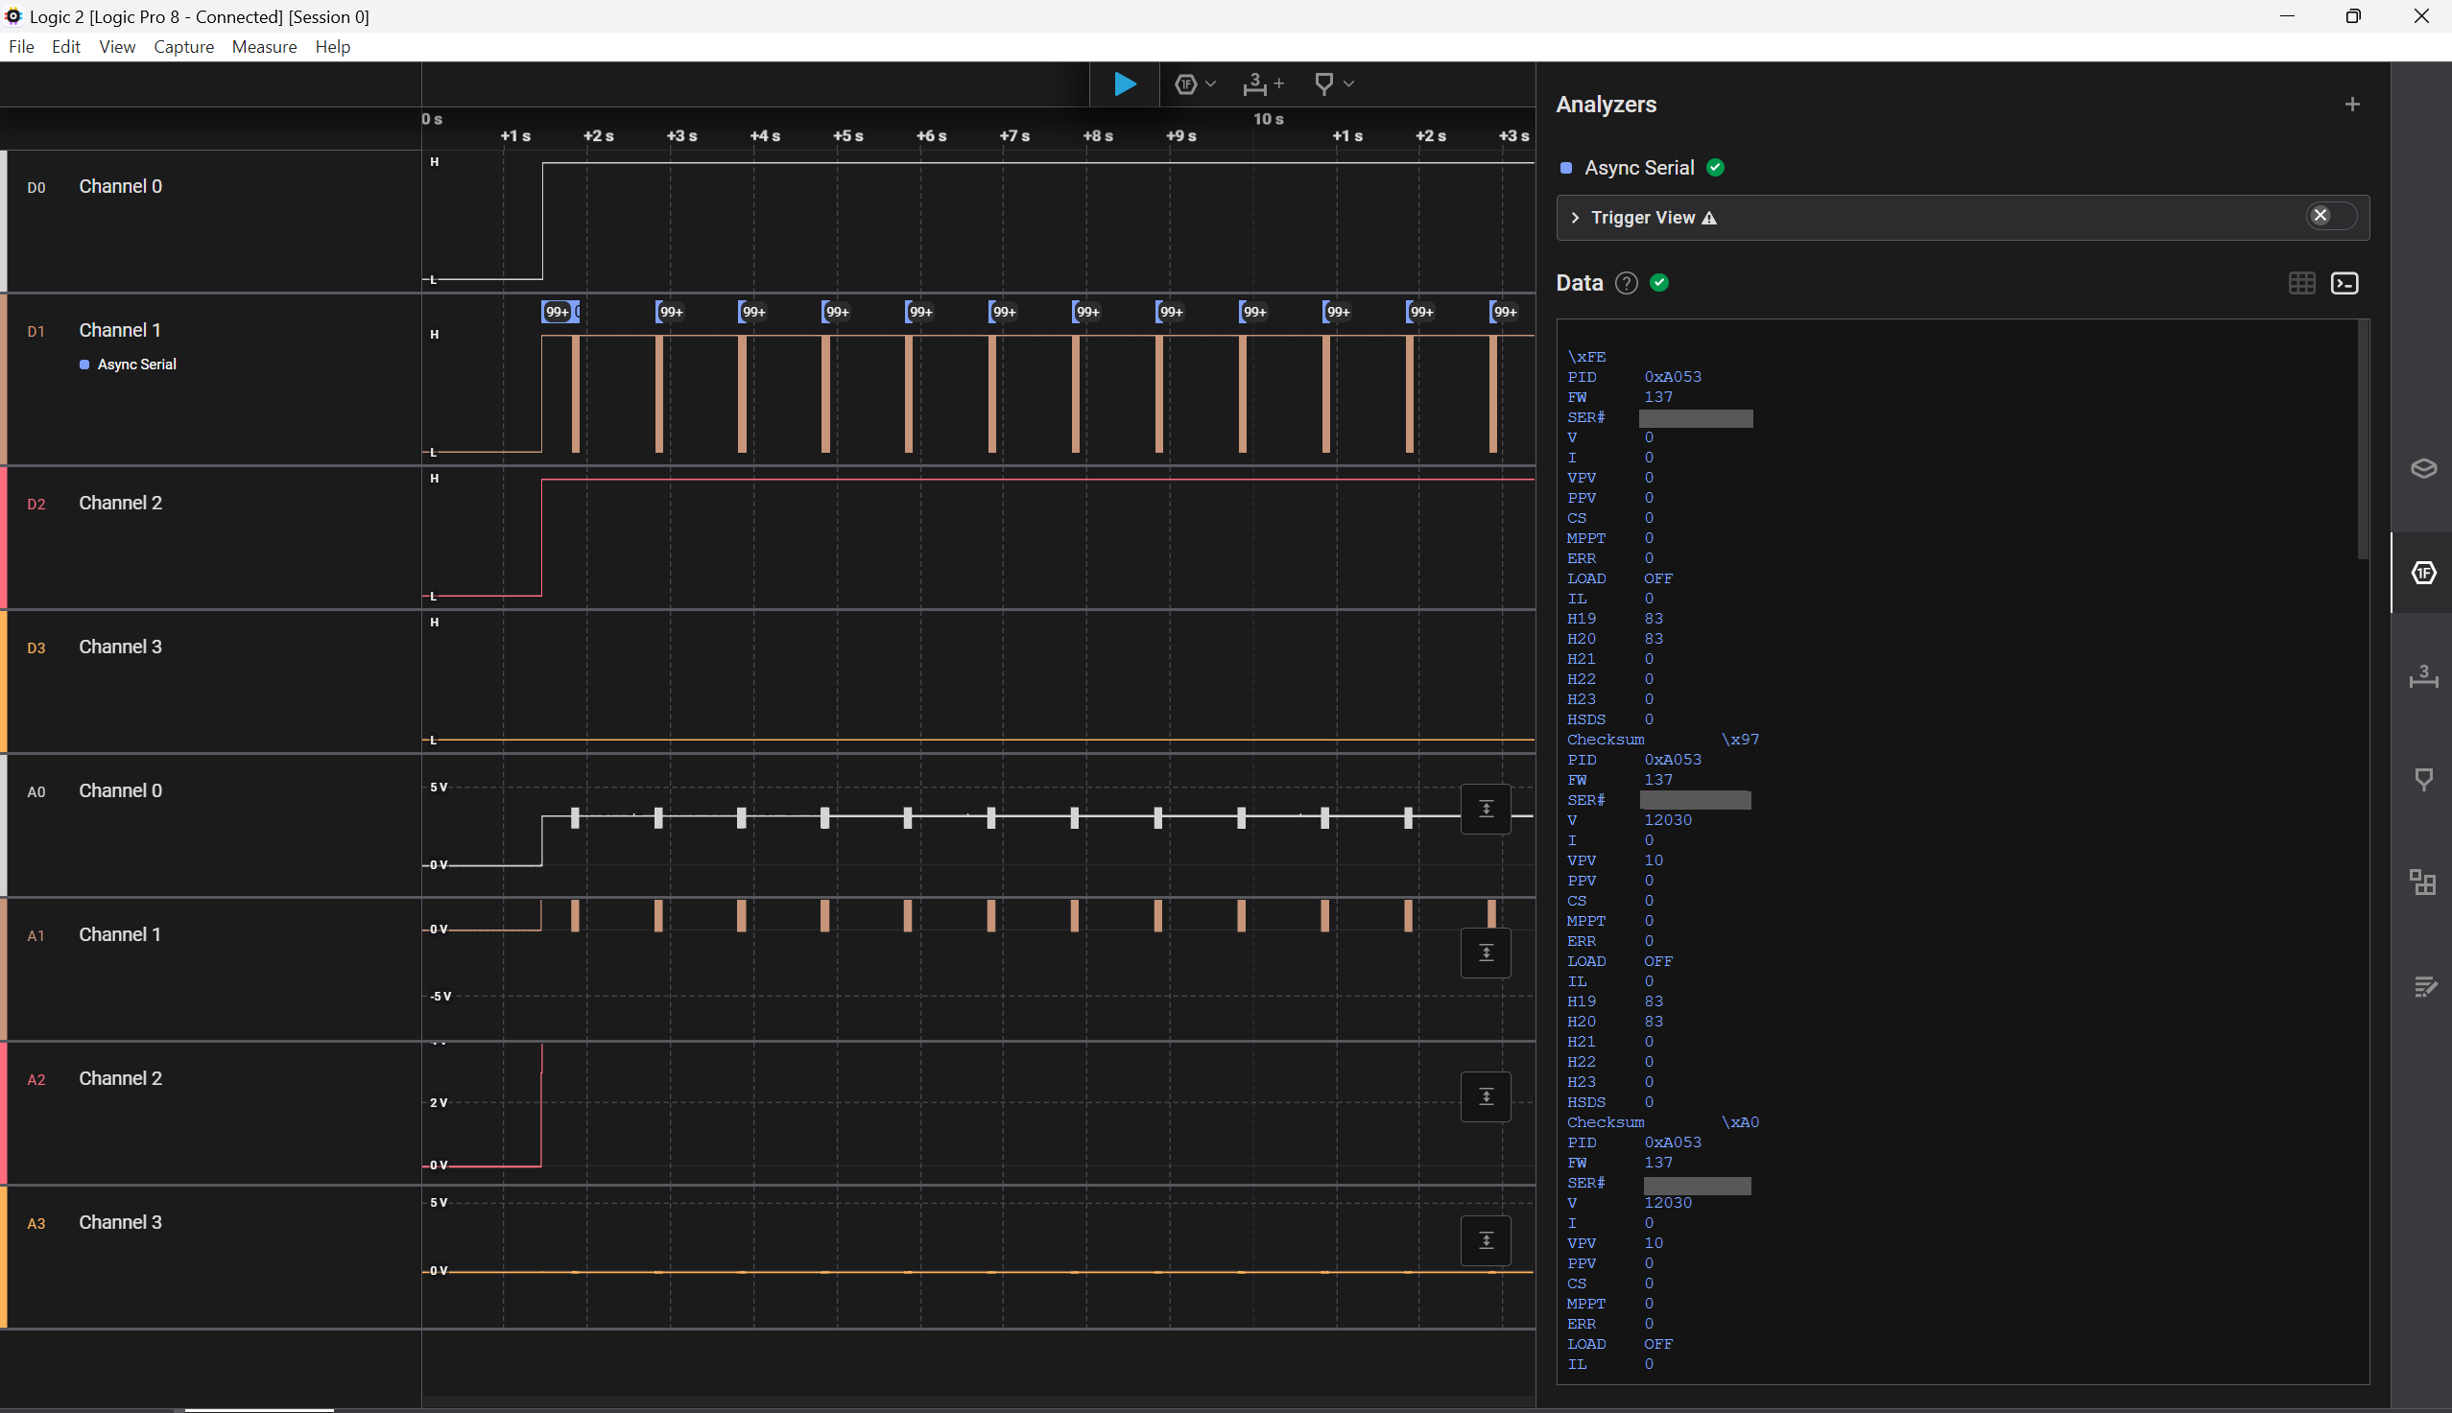Expand the Trigger View section
This screenshot has height=1413, width=2452.
[x=1575, y=219]
